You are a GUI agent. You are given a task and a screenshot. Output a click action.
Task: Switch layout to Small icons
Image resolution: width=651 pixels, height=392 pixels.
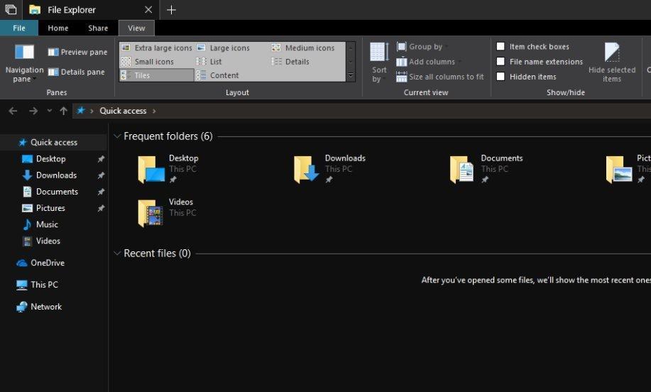coord(148,62)
